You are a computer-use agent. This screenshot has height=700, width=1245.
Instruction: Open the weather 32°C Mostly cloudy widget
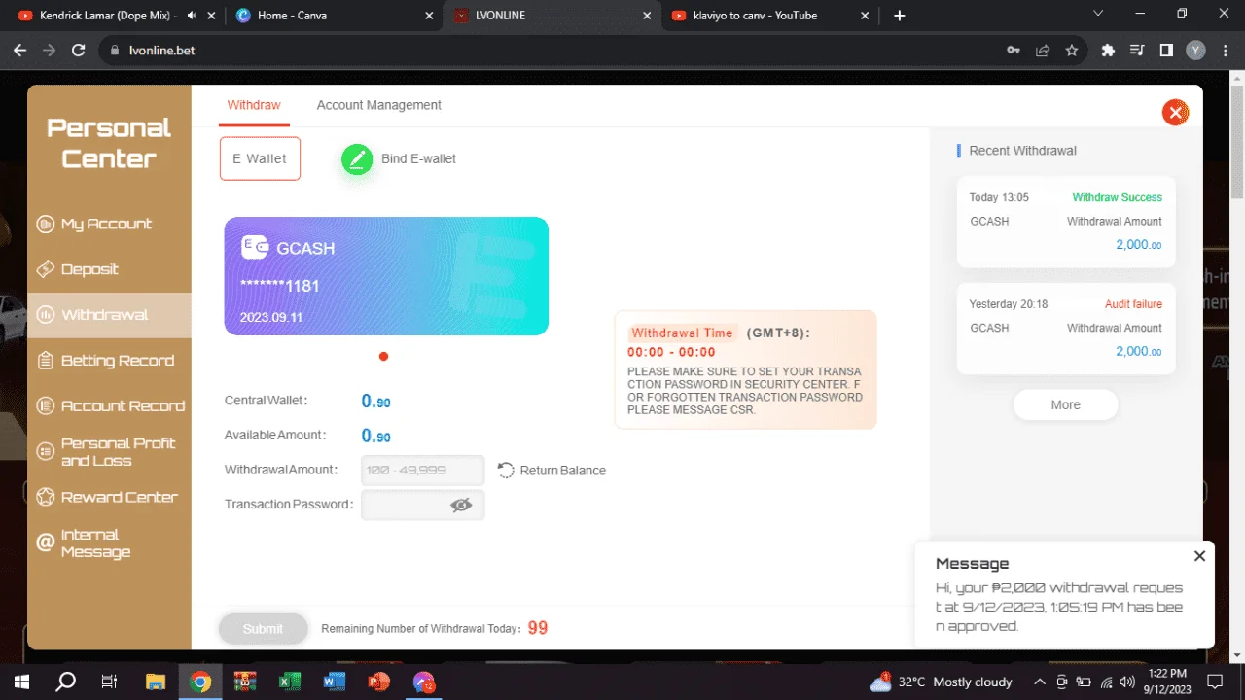941,682
